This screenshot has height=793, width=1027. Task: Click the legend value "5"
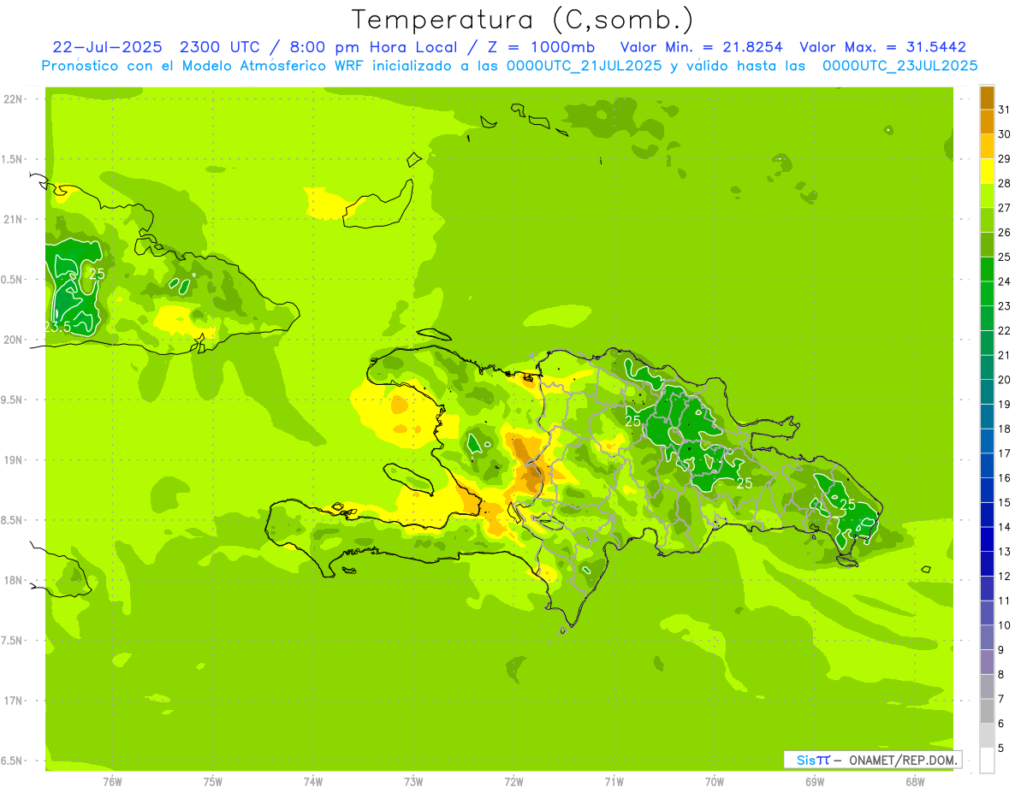[x=1002, y=749]
